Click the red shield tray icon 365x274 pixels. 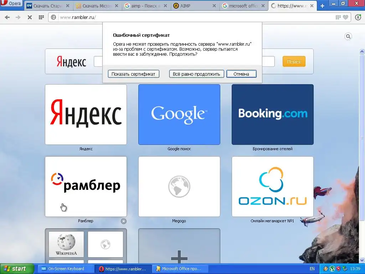point(338,269)
